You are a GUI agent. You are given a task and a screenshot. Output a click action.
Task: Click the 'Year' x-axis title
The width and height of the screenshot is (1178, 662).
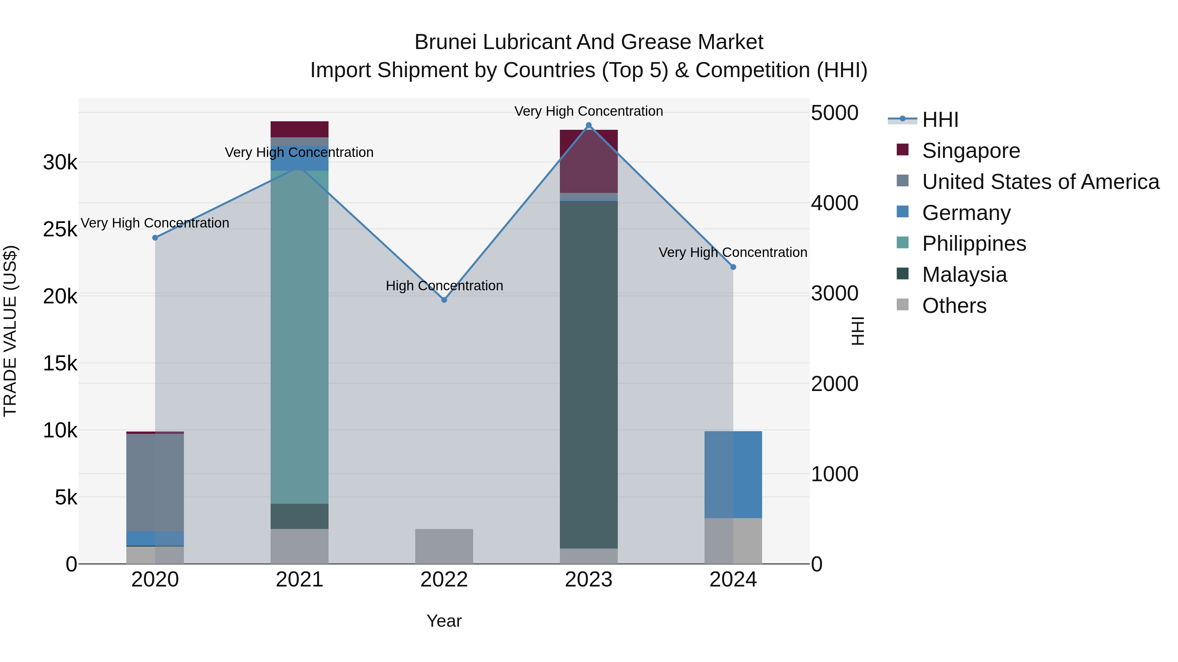click(444, 621)
